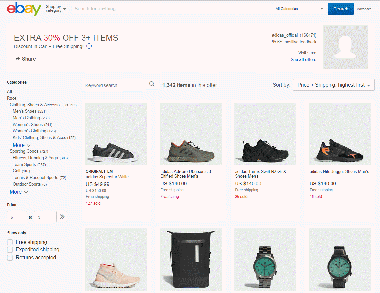Click the minimum price input
Image resolution: width=380 pixels, height=293 pixels.
[17, 217]
